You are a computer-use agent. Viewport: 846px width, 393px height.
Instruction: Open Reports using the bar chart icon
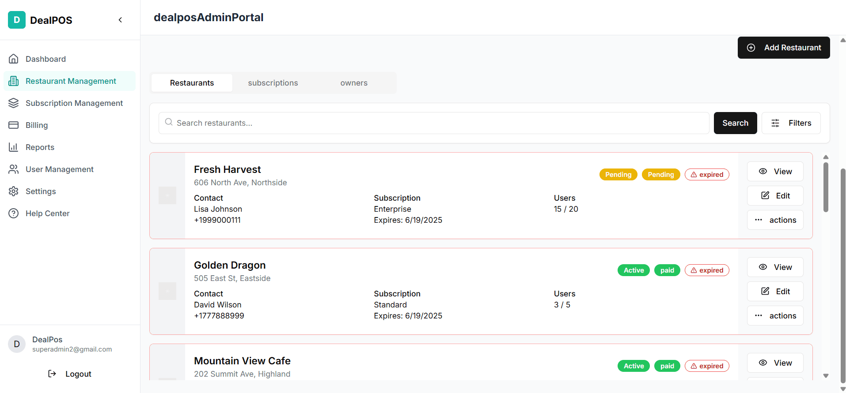[x=14, y=147]
